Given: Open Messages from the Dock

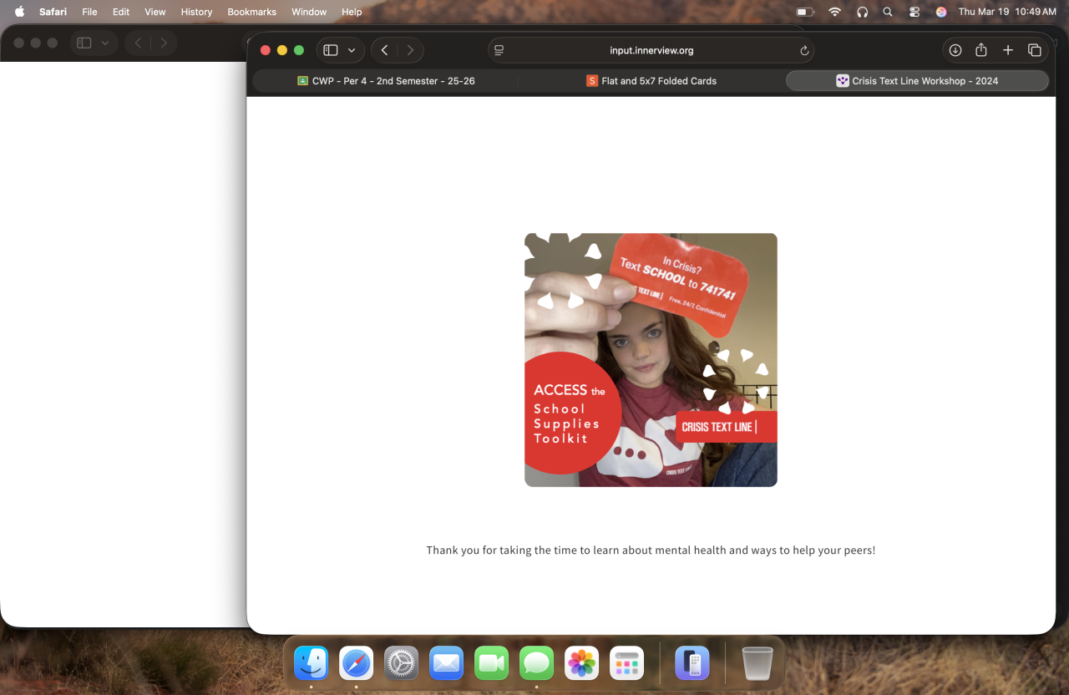Looking at the screenshot, I should [x=537, y=663].
